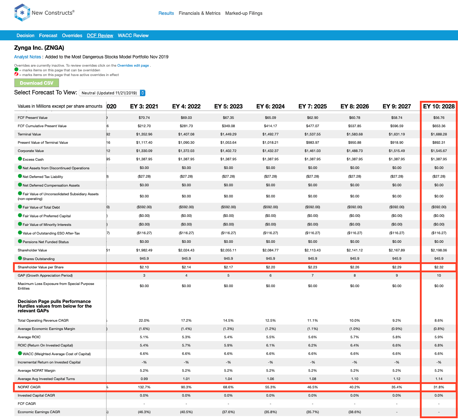Click the 132.7% NOPAT CAGR cell

[144, 387]
